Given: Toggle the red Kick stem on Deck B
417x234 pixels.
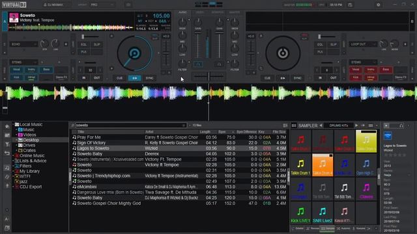Looking at the screenshot, I should click(356, 77).
